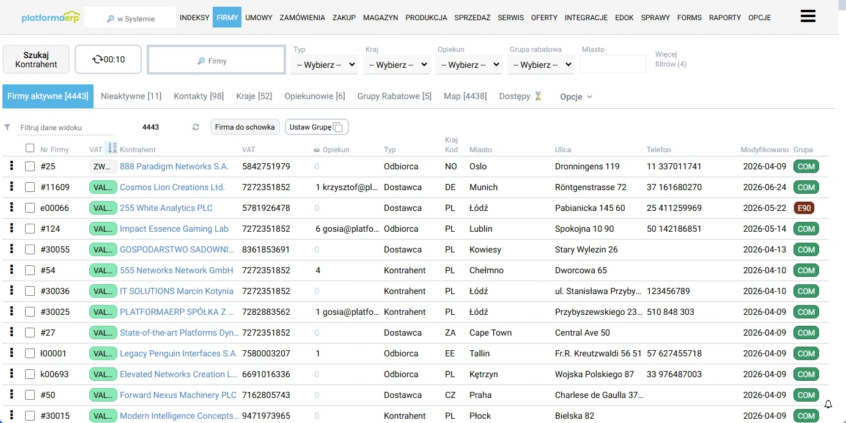This screenshot has width=846, height=423.
Task: Open Impact Essence Gaming Lab link
Action: [x=174, y=229]
